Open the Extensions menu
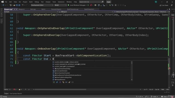The width and height of the screenshot is (175, 98). [x=61, y=2]
